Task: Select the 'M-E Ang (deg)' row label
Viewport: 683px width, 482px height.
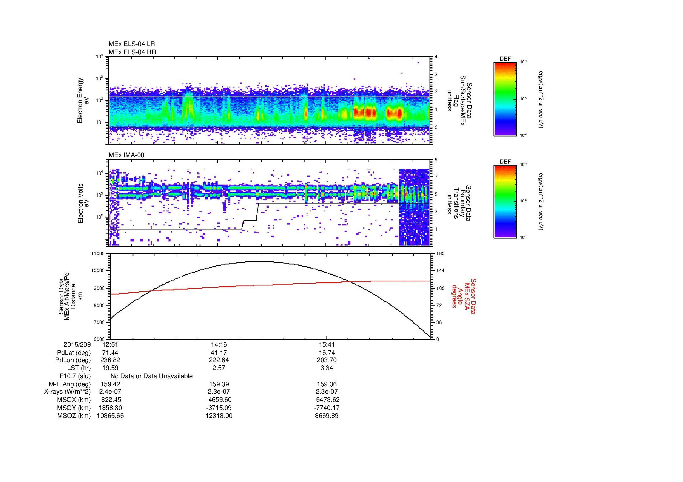Action: (70, 384)
